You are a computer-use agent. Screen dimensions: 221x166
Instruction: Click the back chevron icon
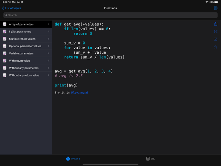click(x=3, y=8)
